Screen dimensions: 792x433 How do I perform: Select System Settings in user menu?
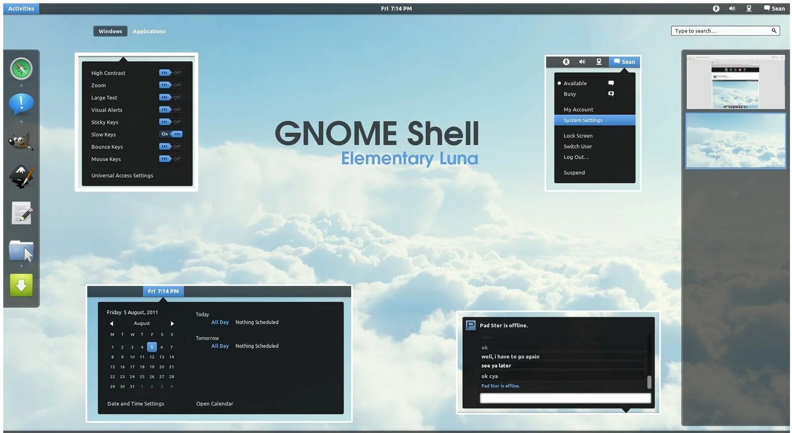594,120
